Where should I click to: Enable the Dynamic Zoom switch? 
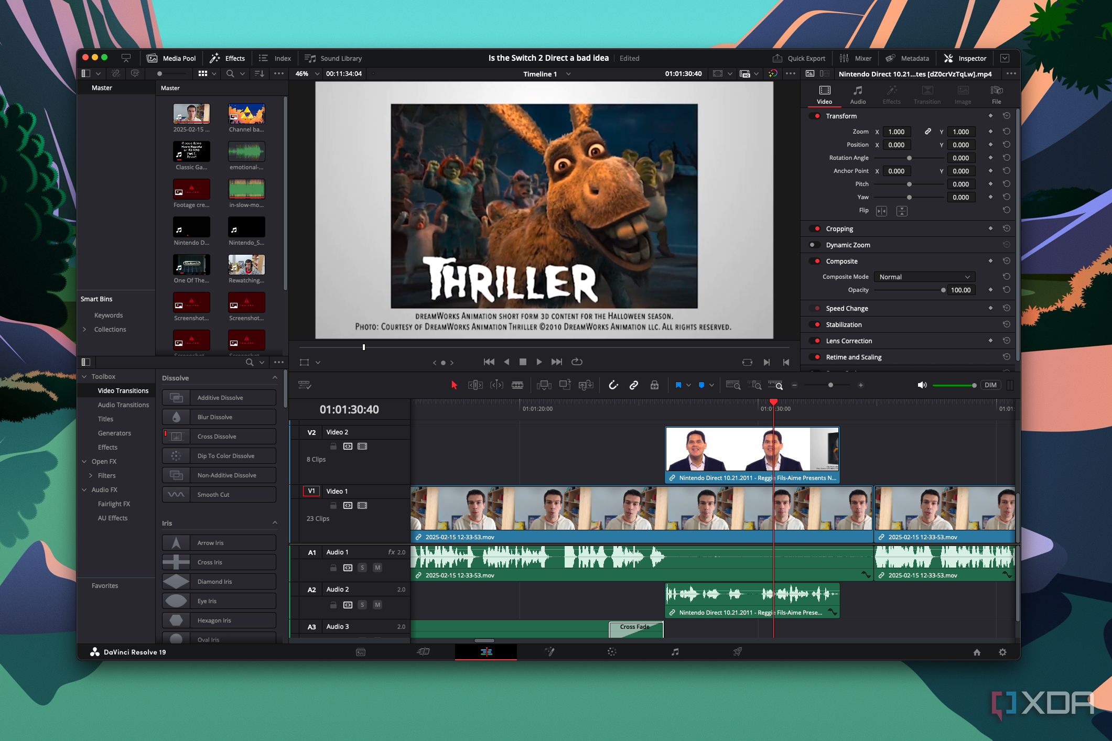click(815, 245)
